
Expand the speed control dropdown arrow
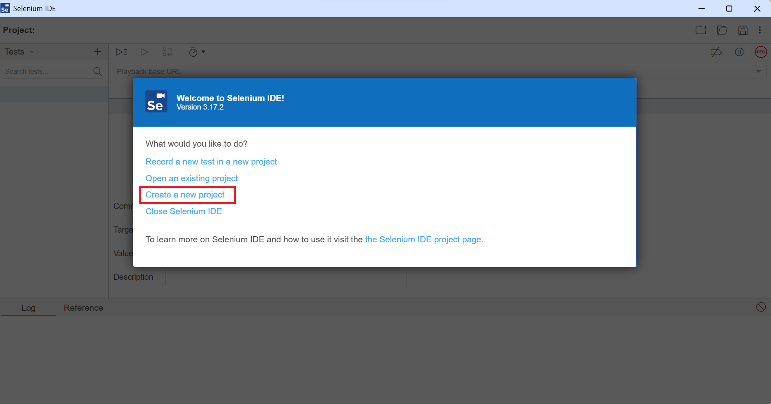[x=203, y=52]
